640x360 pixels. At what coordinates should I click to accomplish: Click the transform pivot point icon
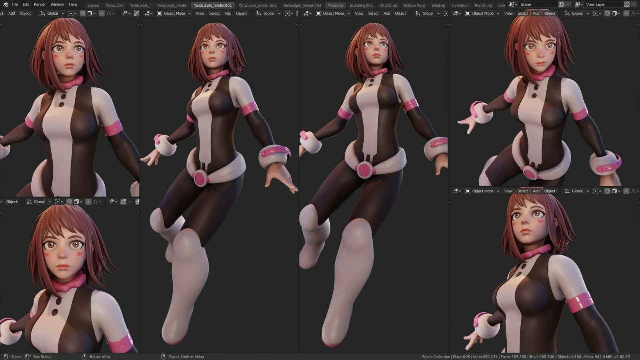[71, 13]
